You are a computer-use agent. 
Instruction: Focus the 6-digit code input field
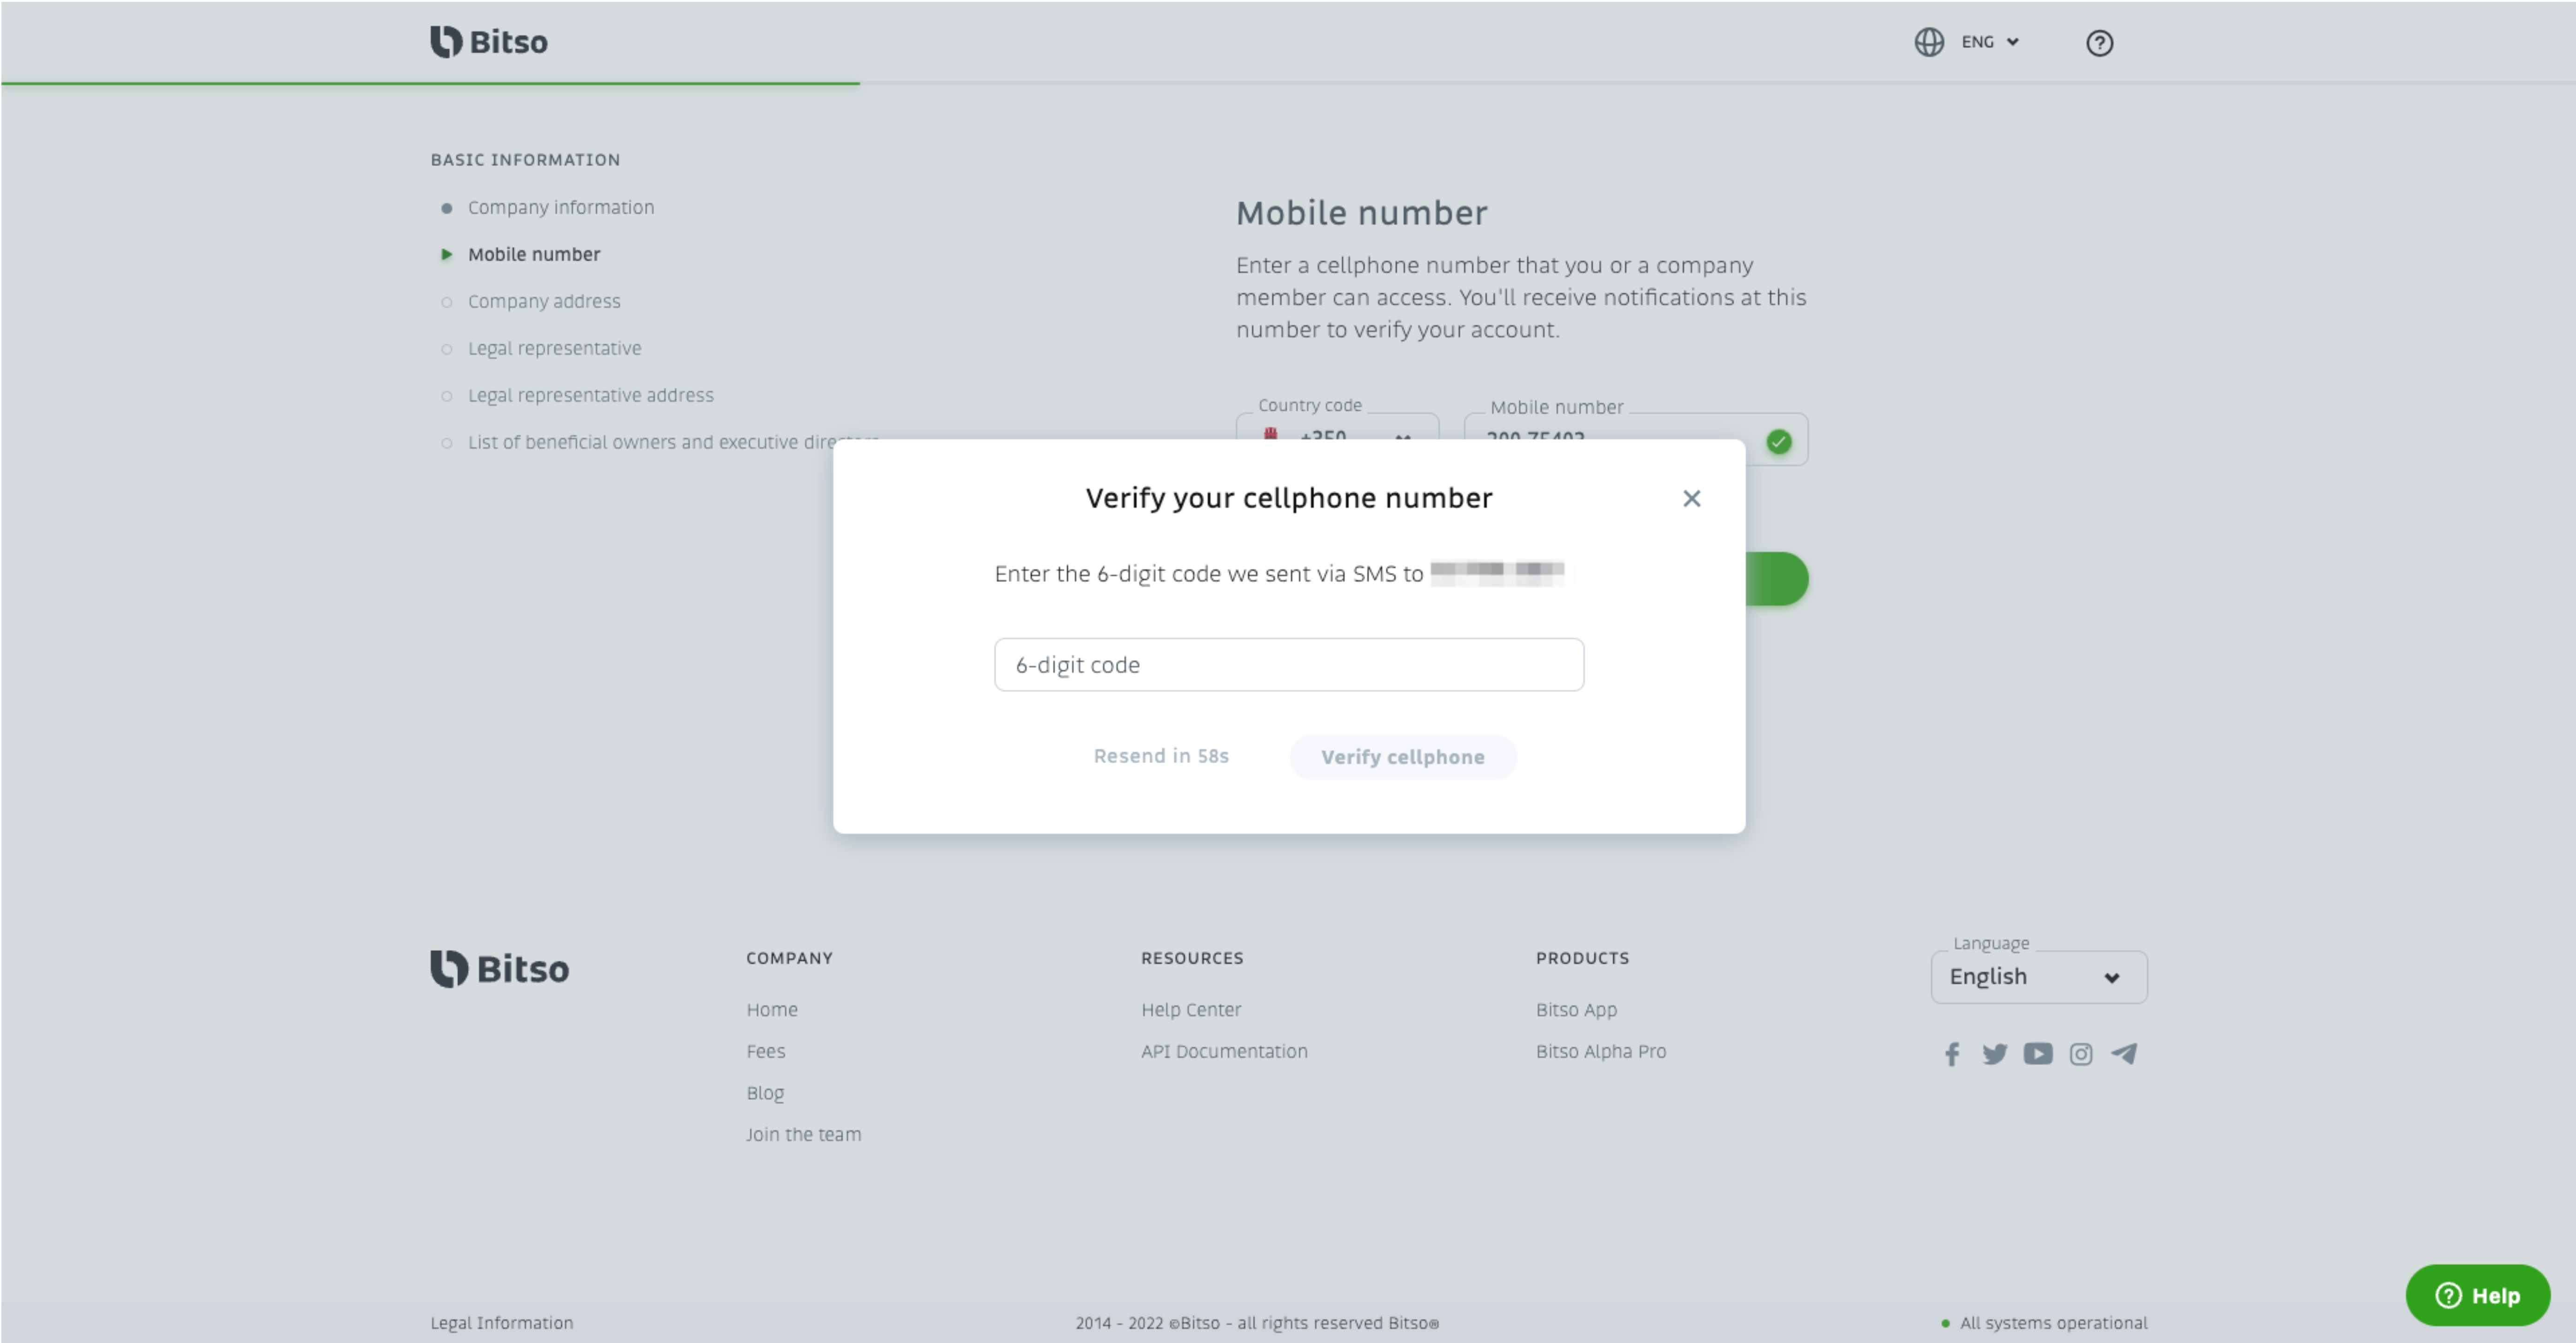click(x=1289, y=665)
